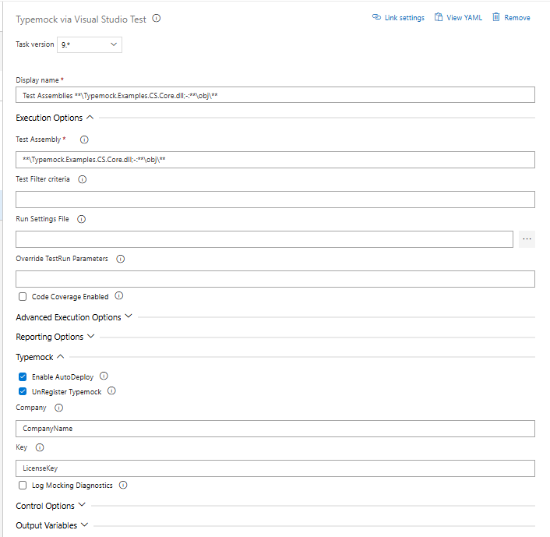
Task: Open Link settings
Action: point(398,18)
